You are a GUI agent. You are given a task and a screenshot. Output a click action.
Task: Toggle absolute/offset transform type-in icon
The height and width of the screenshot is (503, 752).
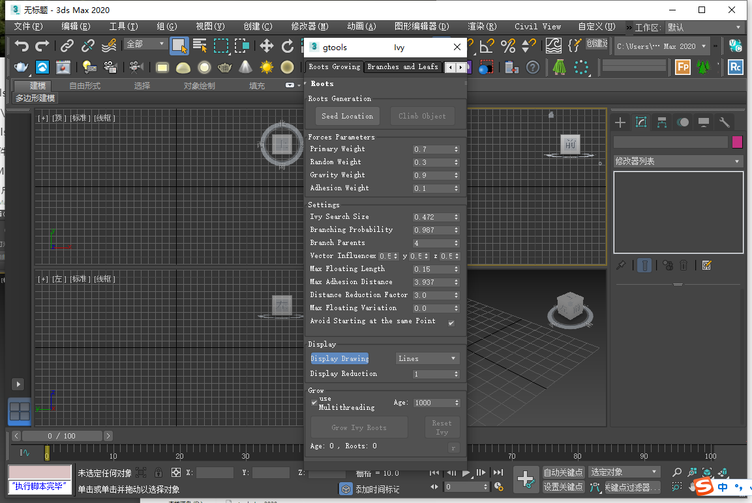point(176,473)
